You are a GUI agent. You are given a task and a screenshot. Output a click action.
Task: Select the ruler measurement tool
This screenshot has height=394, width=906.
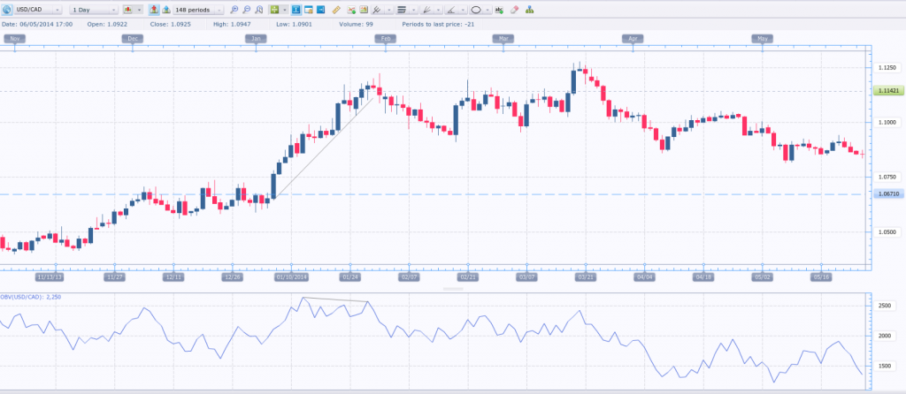(x=335, y=9)
